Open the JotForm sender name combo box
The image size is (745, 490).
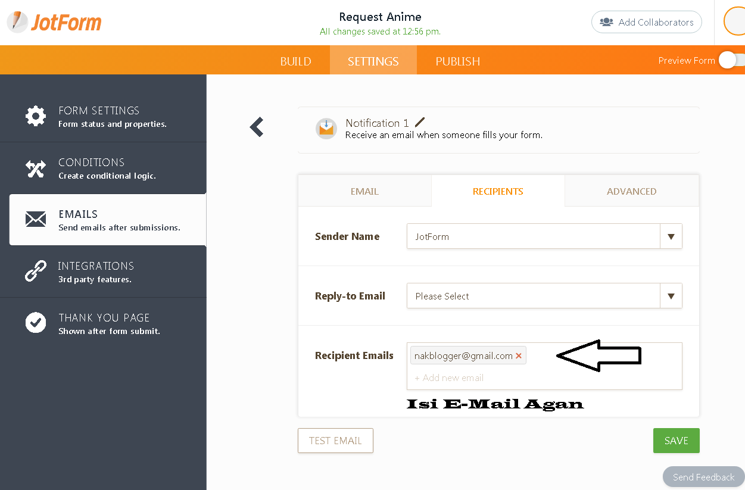pyautogui.click(x=533, y=236)
